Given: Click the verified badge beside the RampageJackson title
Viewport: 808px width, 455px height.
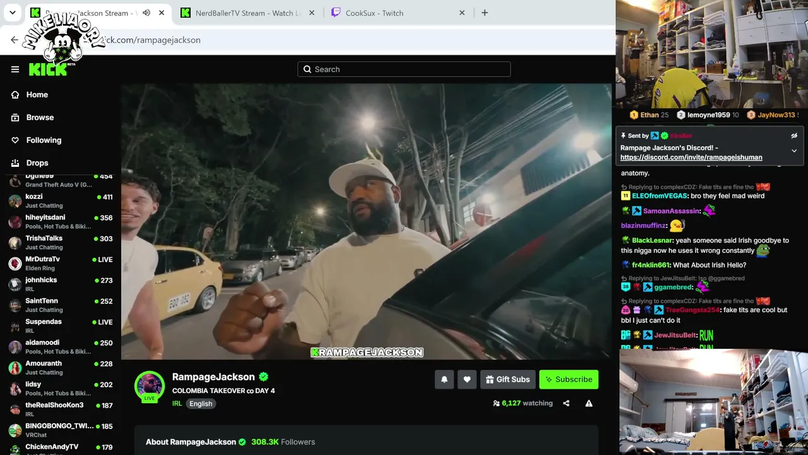Looking at the screenshot, I should pyautogui.click(x=263, y=377).
